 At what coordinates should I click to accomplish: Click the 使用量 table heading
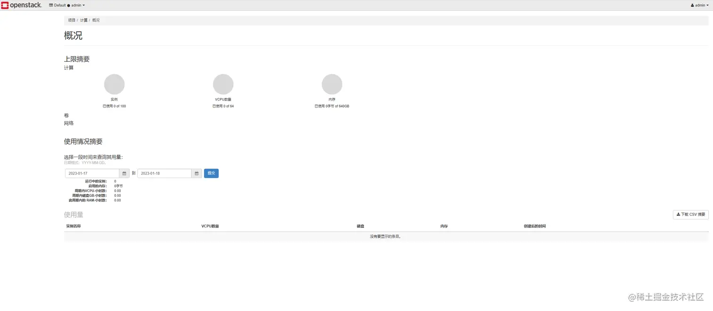click(x=74, y=214)
